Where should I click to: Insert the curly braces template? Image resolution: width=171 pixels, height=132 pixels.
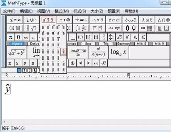click(96, 37)
